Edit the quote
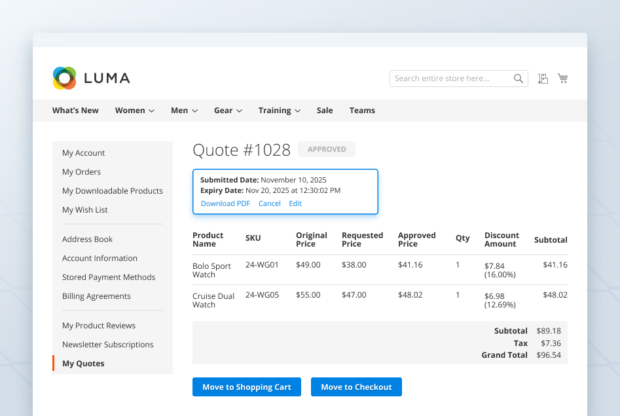620x416 pixels. (295, 203)
